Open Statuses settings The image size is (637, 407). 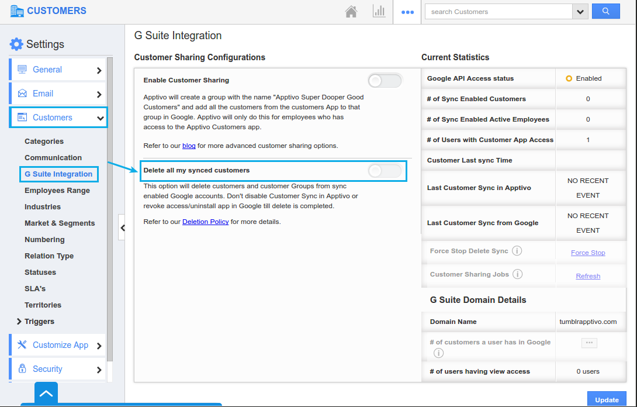tap(40, 272)
